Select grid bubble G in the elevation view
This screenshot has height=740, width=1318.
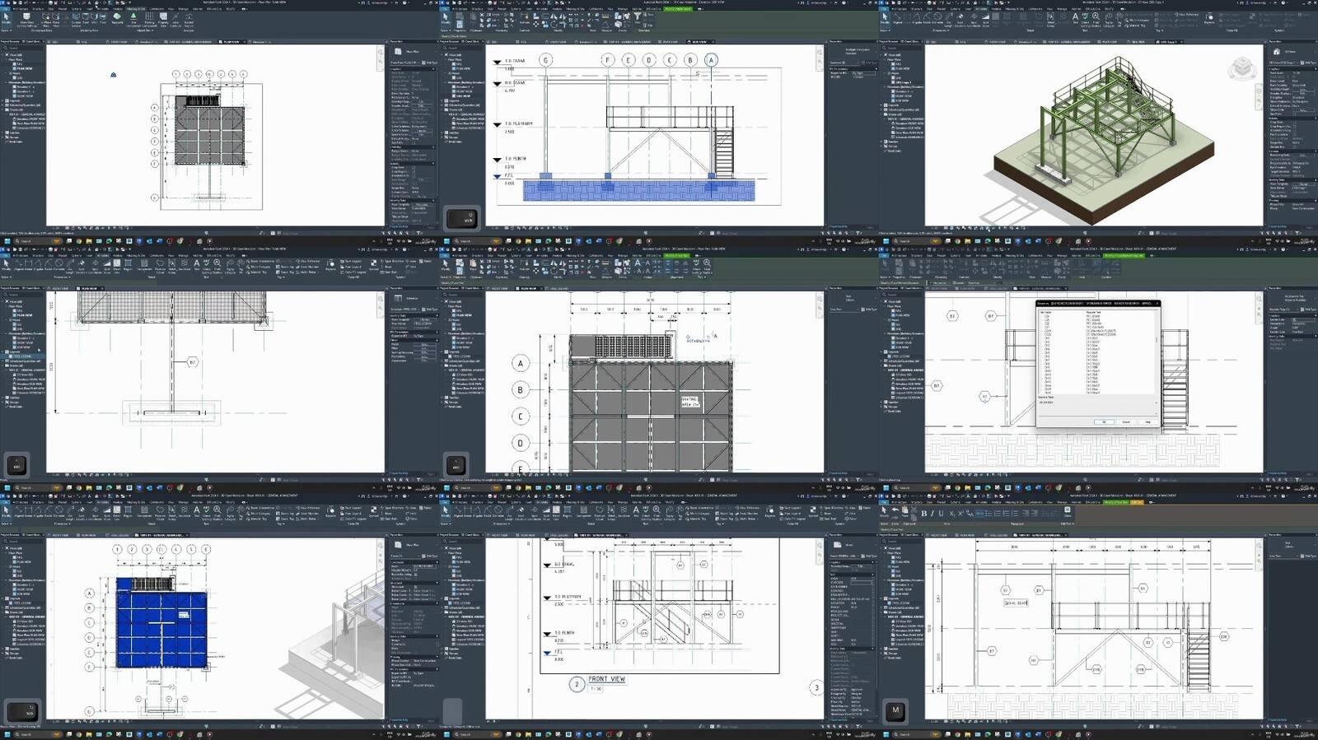tap(545, 60)
